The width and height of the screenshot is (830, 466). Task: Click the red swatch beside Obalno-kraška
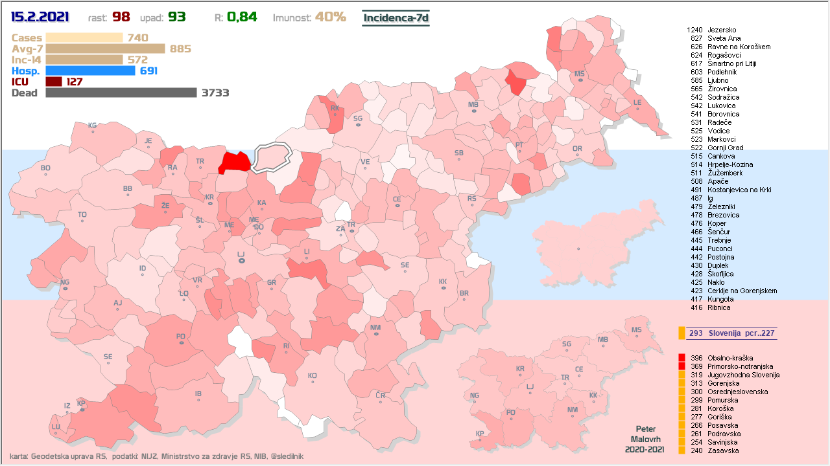(682, 358)
